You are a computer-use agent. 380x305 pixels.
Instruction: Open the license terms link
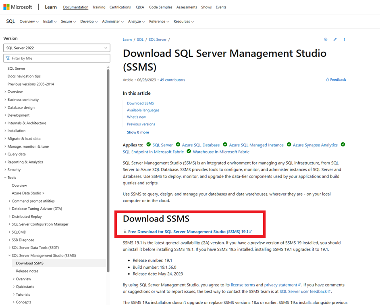pyautogui.click(x=243, y=285)
